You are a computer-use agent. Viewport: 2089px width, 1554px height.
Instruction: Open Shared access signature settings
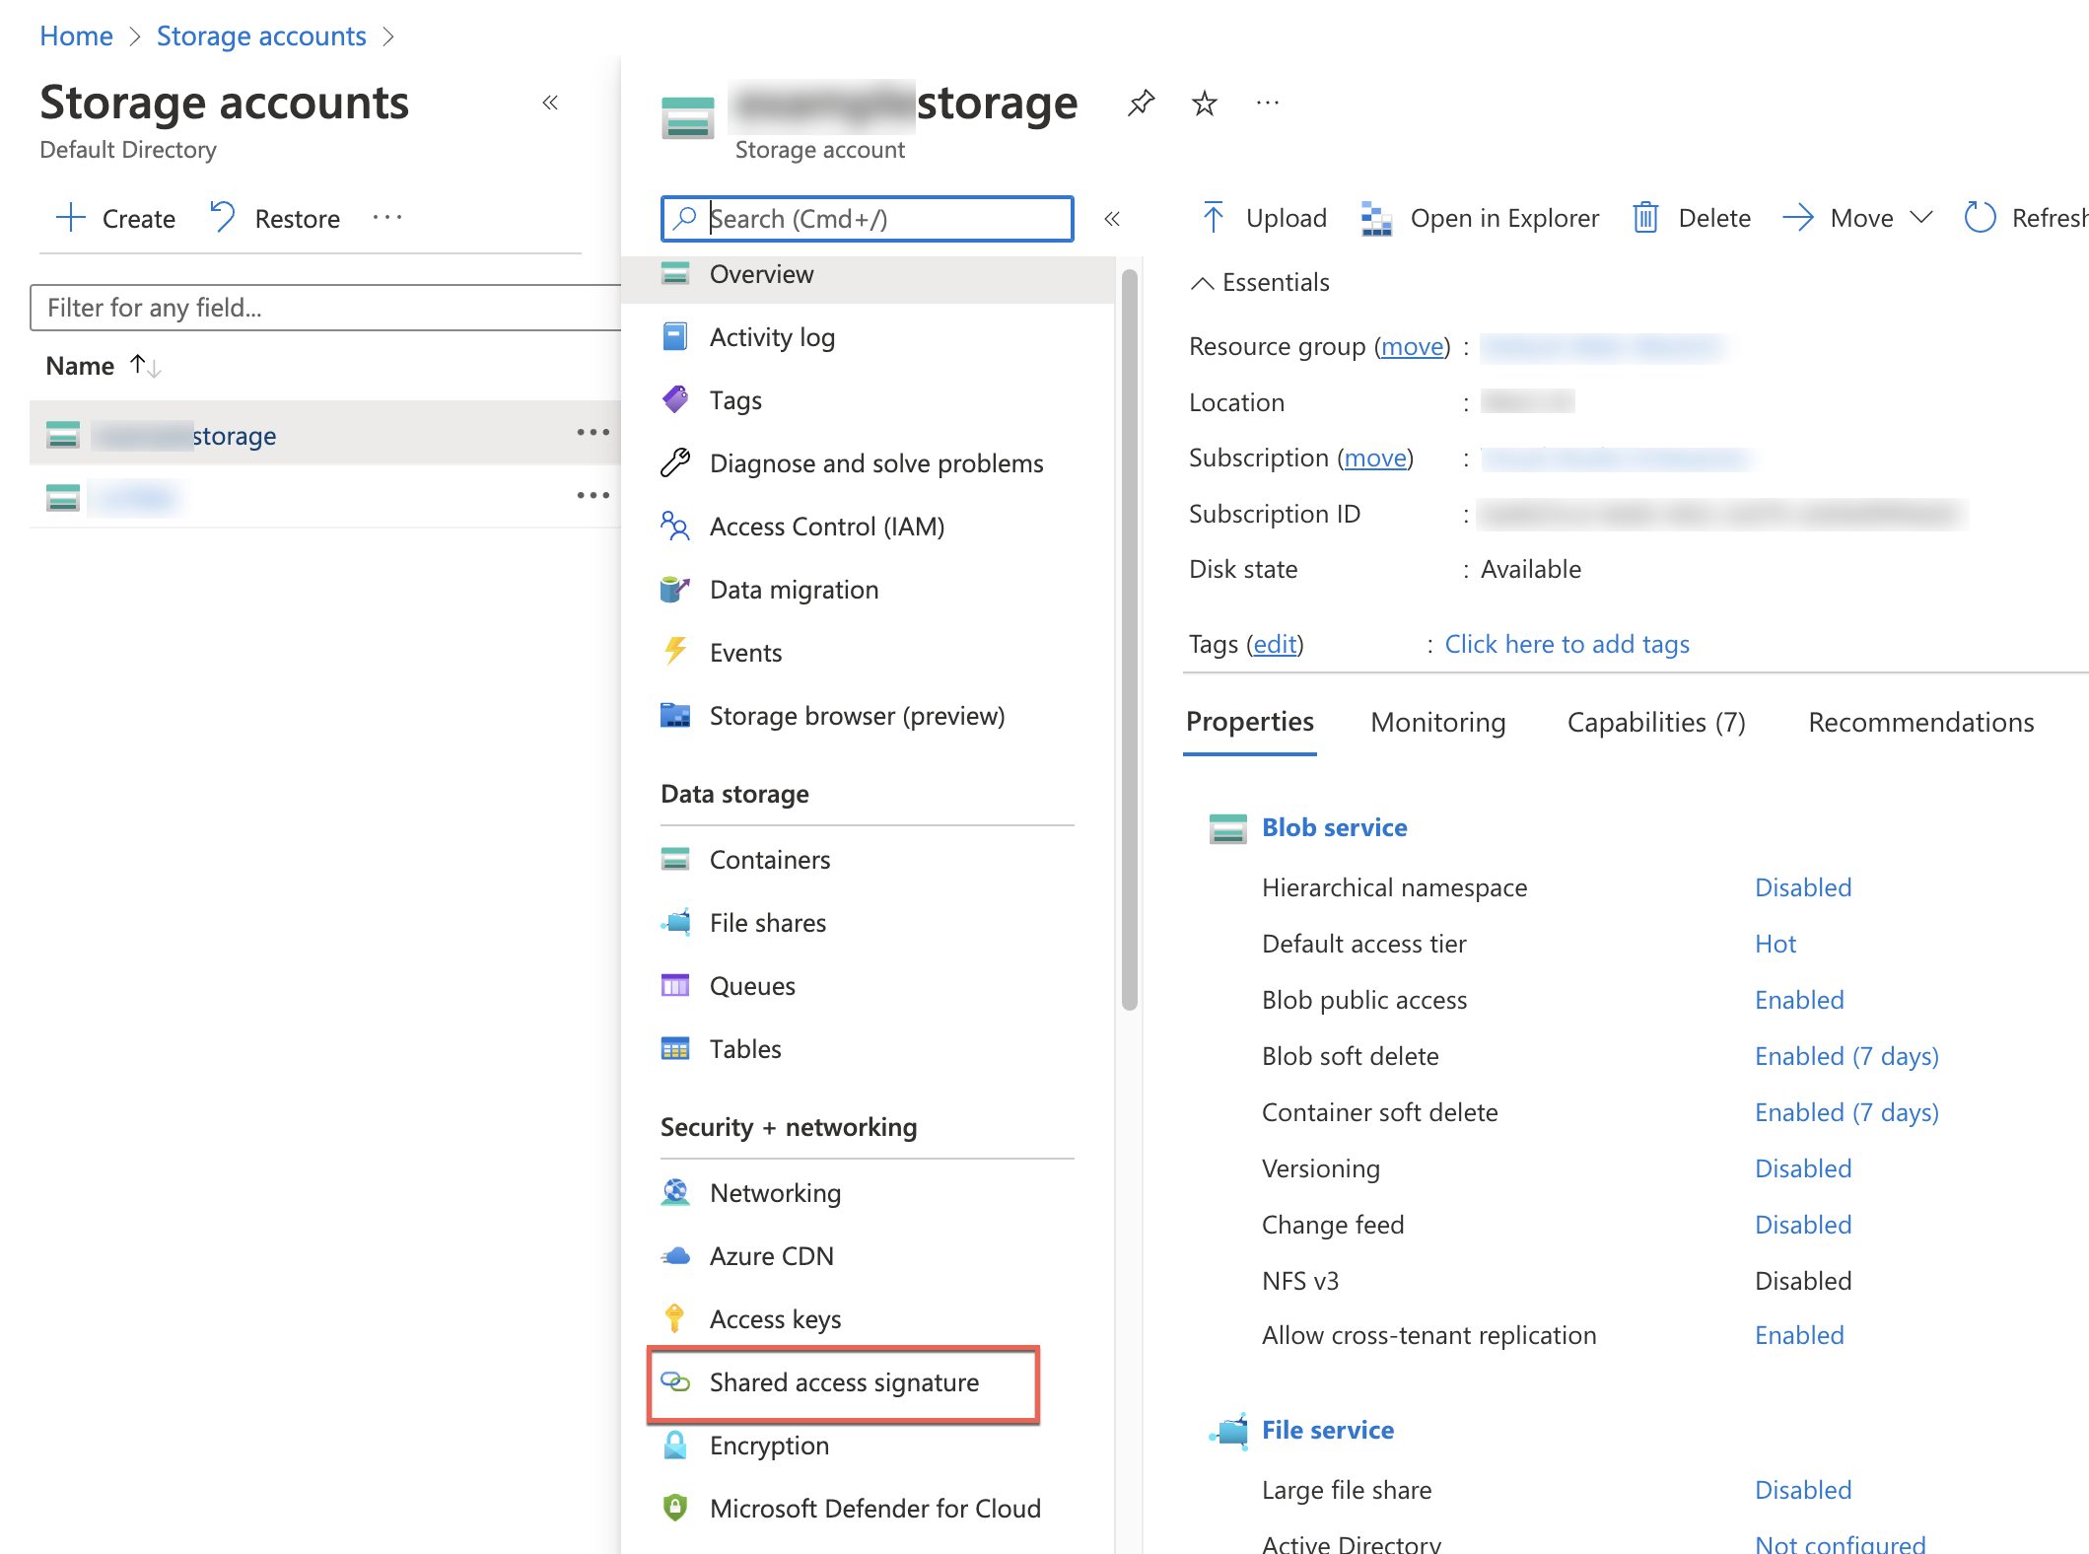(844, 1382)
